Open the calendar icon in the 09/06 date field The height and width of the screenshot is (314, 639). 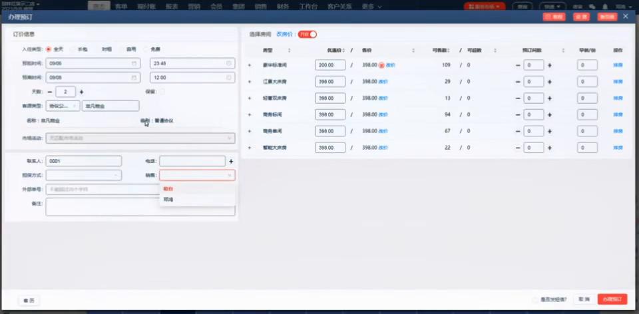(x=134, y=64)
